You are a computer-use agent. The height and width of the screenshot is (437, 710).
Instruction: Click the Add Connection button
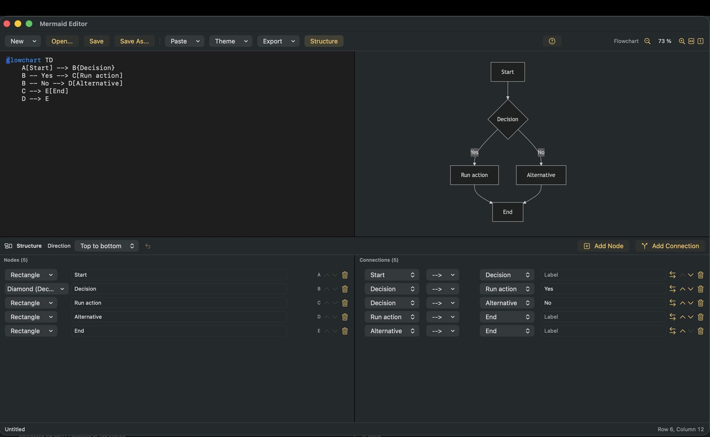670,246
